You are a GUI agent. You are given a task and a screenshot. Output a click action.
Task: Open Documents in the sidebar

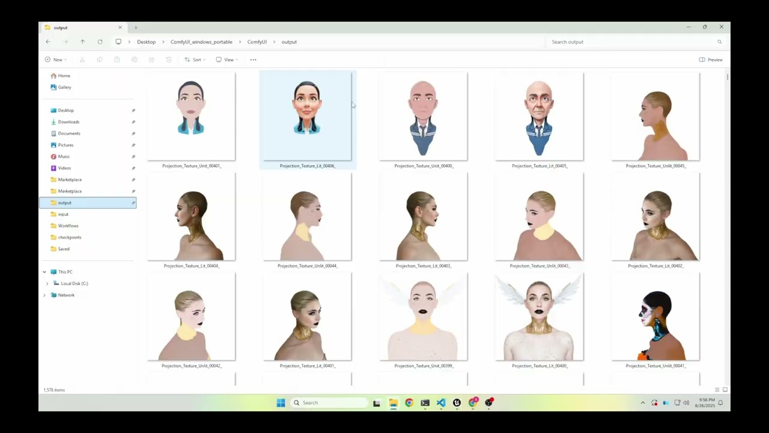click(x=69, y=134)
